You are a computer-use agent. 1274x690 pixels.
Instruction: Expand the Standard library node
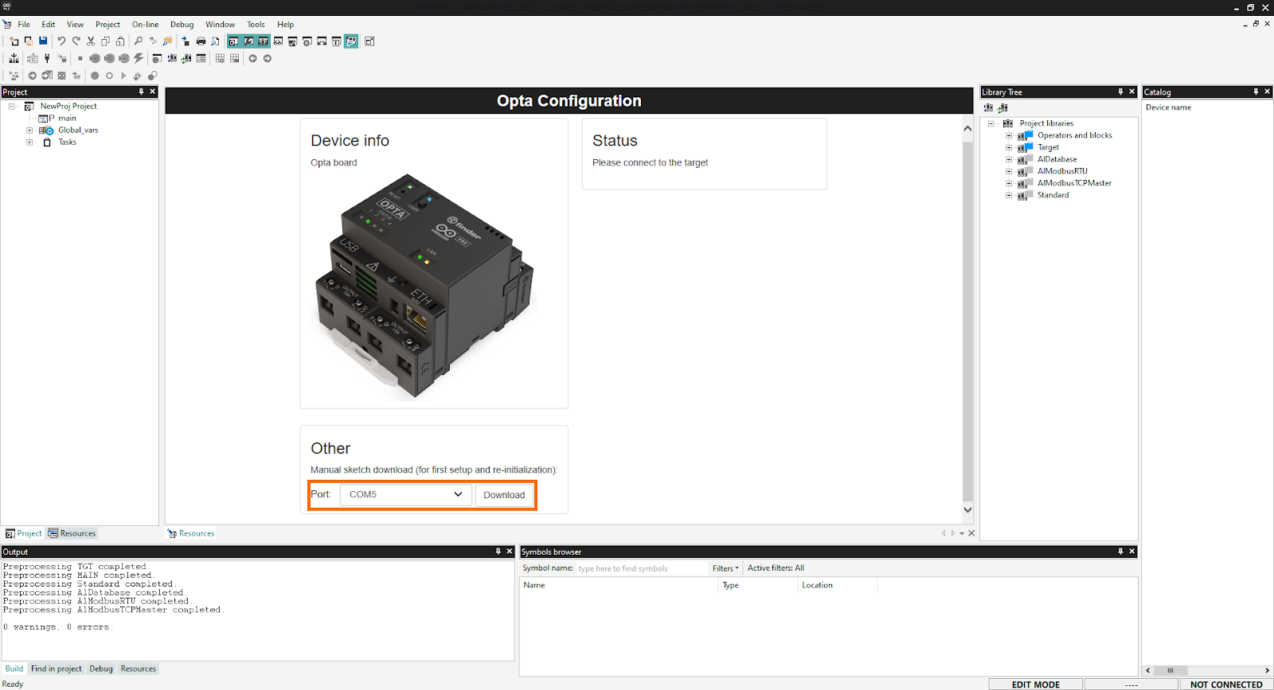point(1009,195)
